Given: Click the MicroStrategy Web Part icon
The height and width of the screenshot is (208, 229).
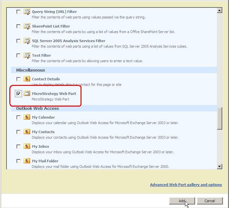Looking at the screenshot, I should [27, 94].
